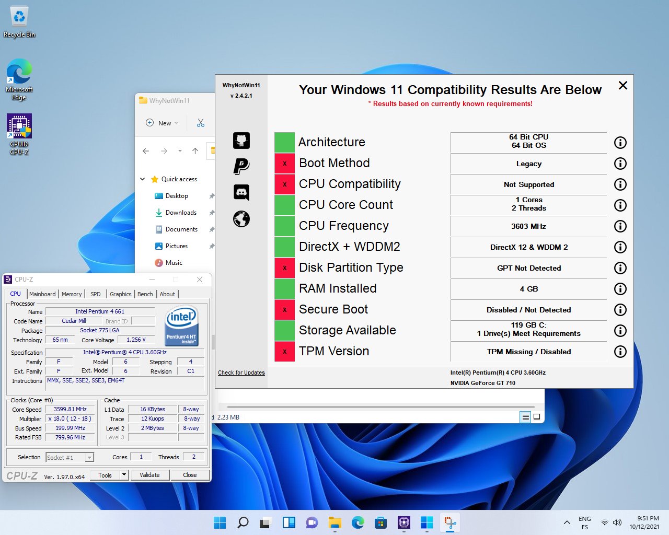Open the Discord icon link
Screen dimensions: 669x535
241,192
